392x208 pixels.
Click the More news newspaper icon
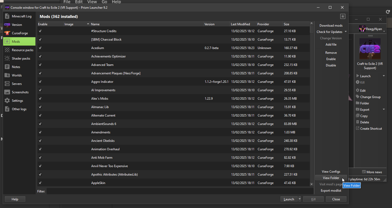pos(364,172)
